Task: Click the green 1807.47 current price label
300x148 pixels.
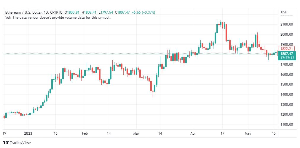Action: click(x=286, y=54)
